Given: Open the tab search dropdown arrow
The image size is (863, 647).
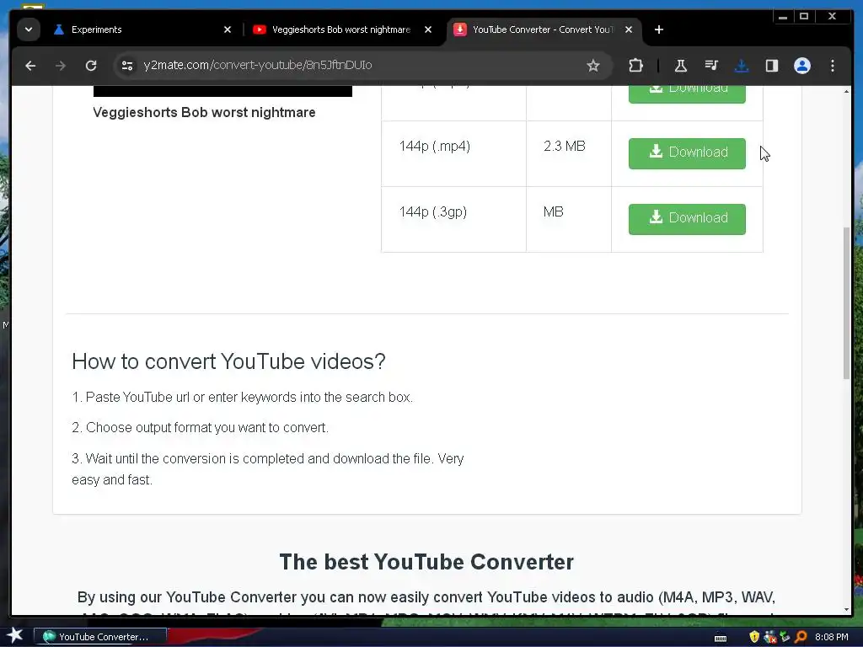Looking at the screenshot, I should tap(28, 29).
